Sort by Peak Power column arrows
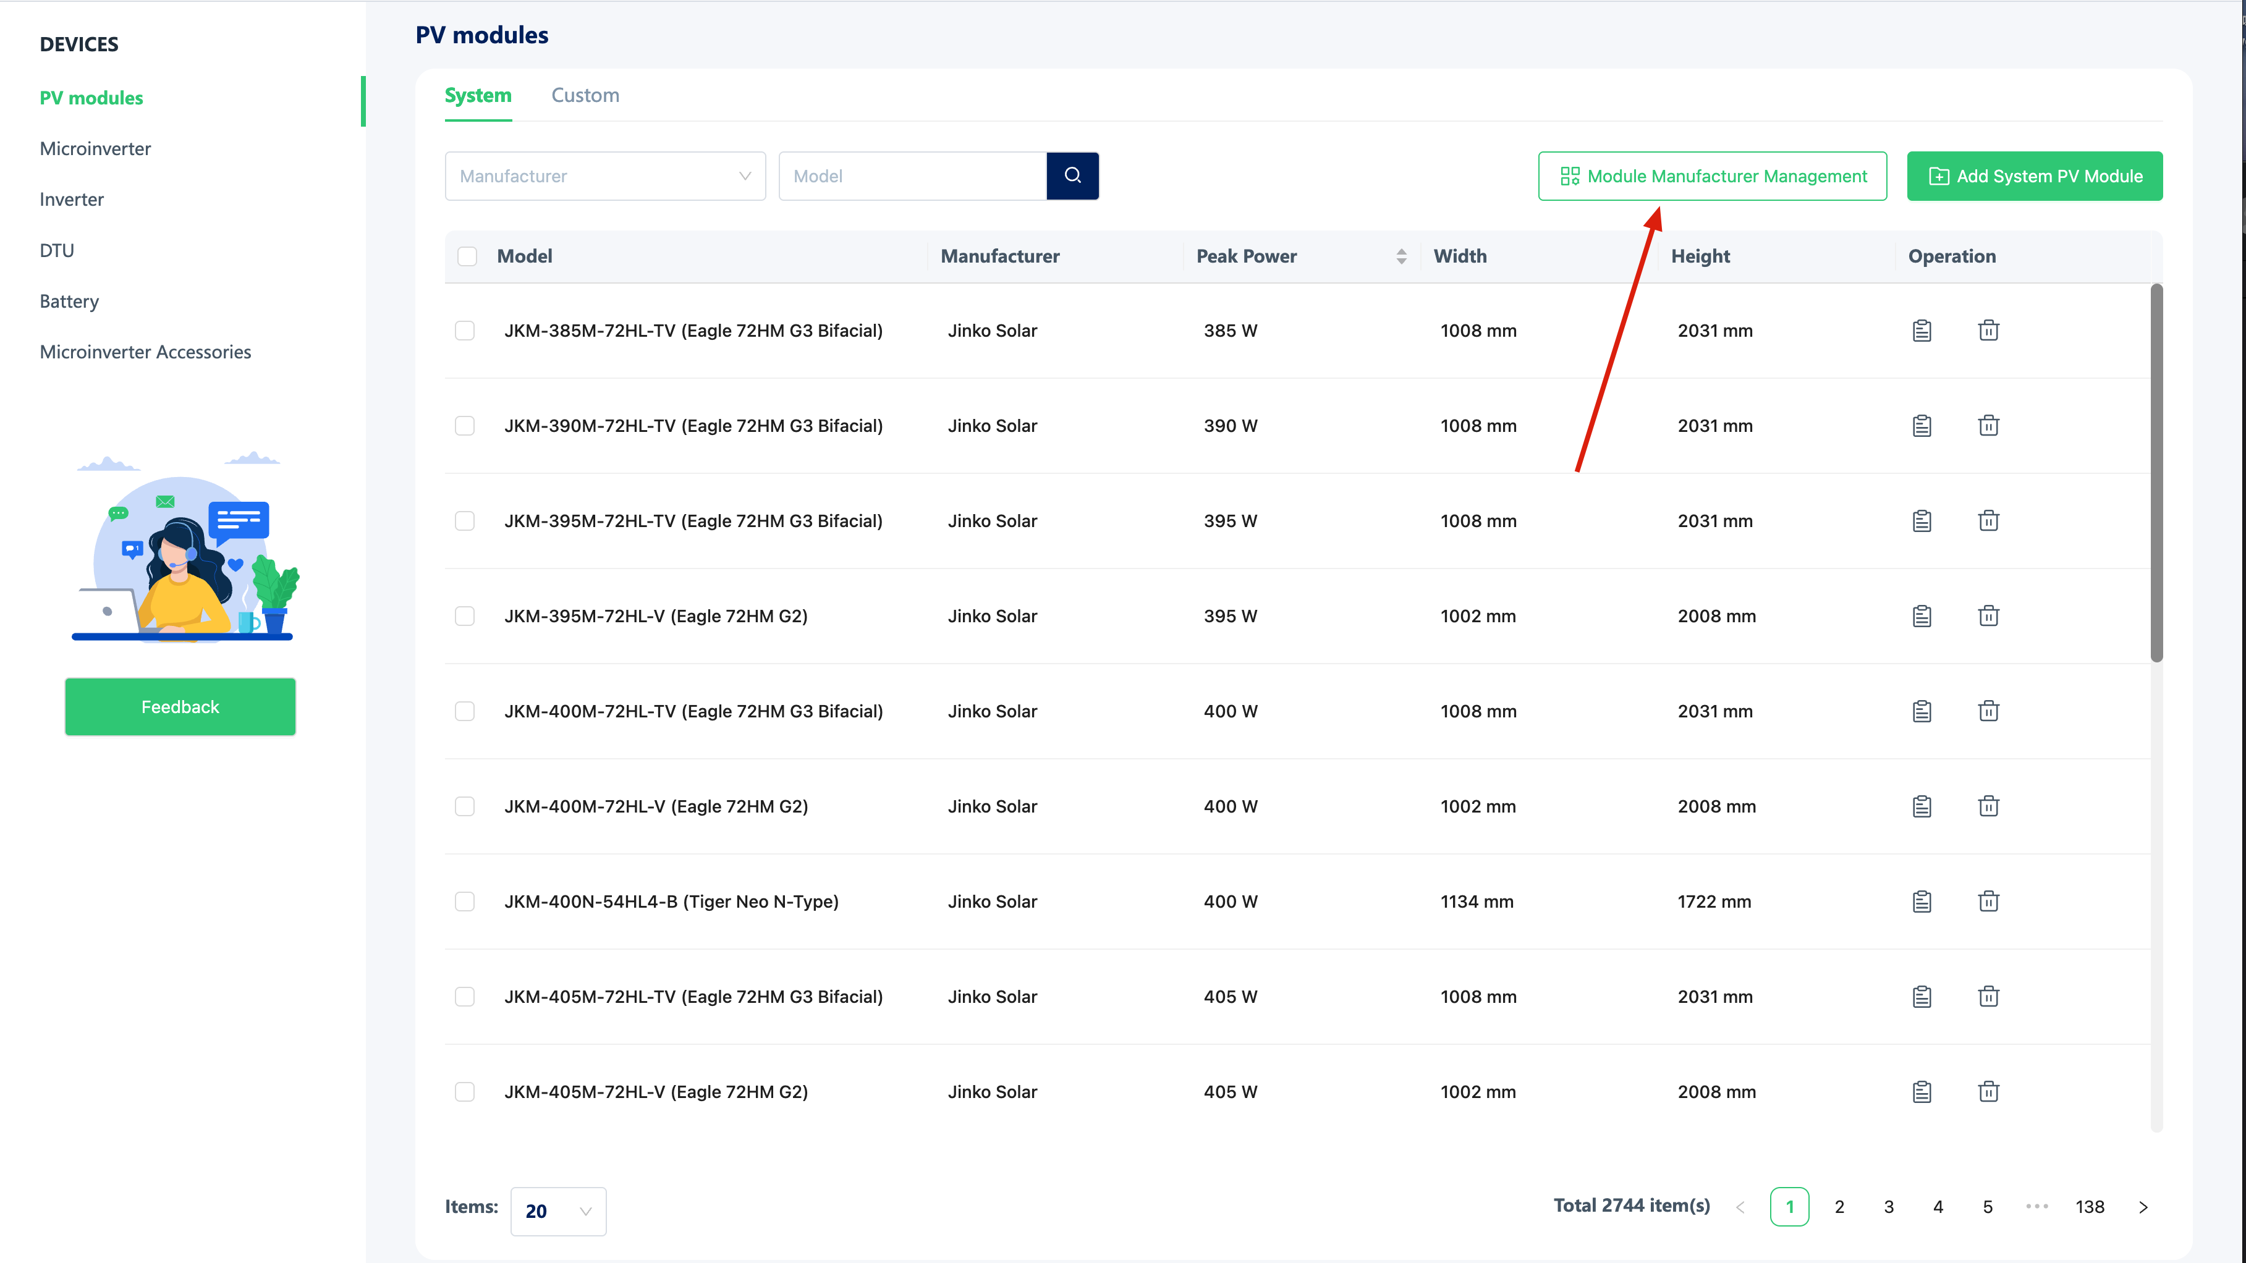 (x=1401, y=256)
